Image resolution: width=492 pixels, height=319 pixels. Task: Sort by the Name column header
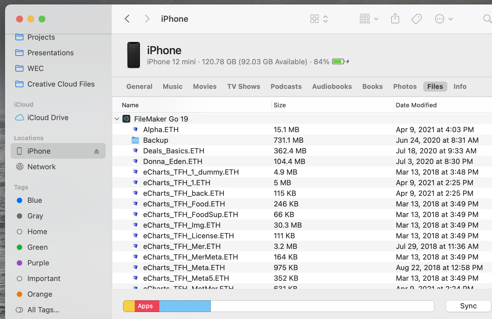point(130,105)
